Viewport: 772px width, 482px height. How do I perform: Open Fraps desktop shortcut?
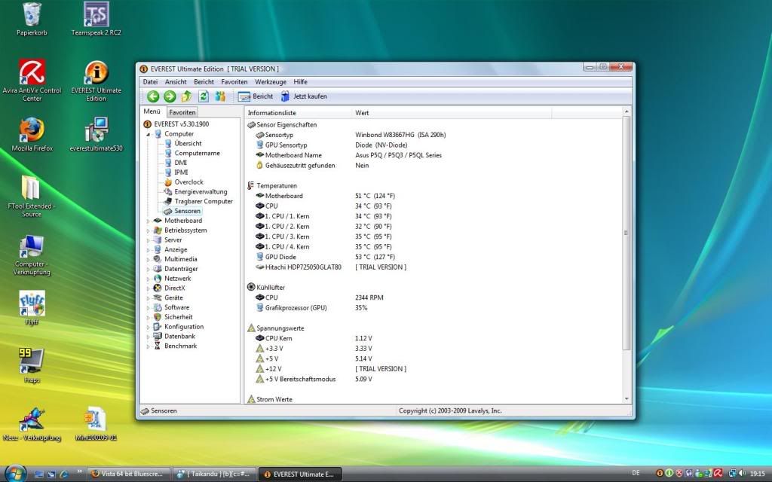[x=32, y=365]
